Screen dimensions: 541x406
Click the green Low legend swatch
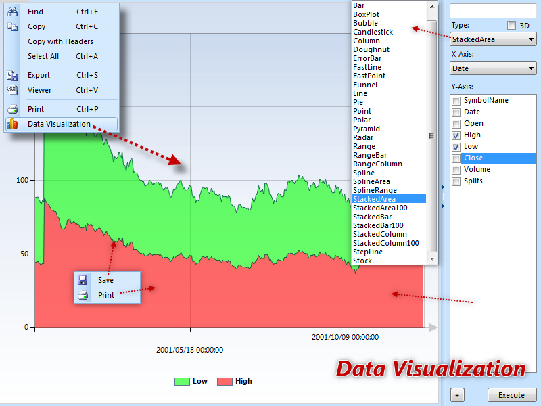click(x=182, y=382)
